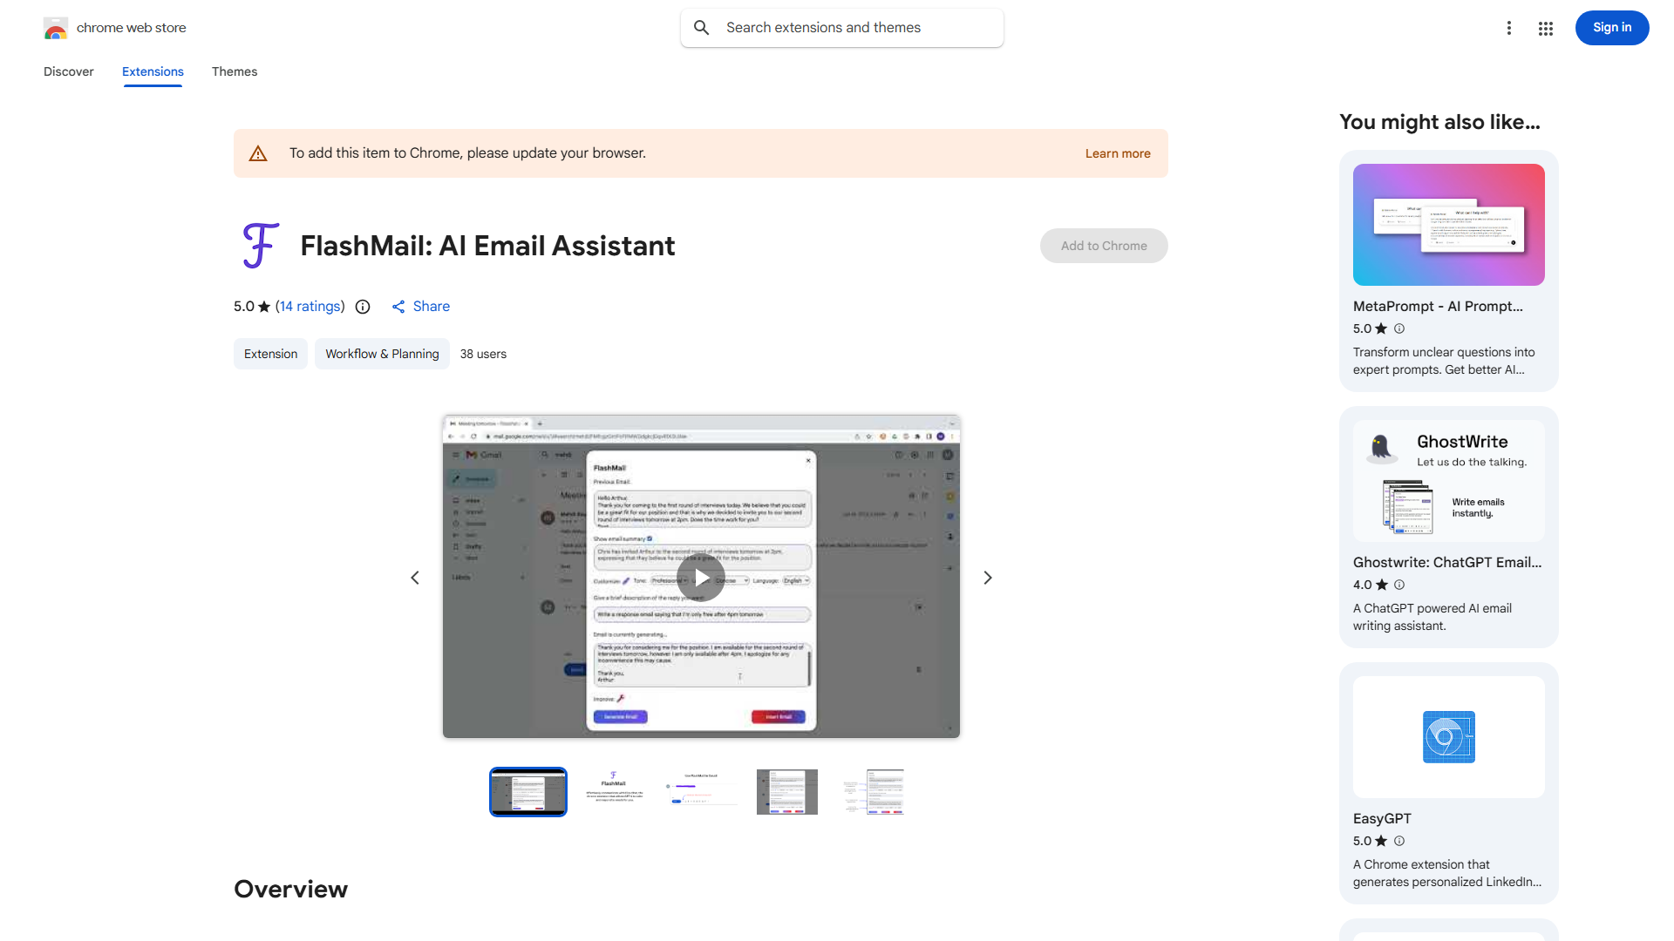Click the Chrome Web Store logo
Screen dimensions: 1674x941
click(x=56, y=28)
